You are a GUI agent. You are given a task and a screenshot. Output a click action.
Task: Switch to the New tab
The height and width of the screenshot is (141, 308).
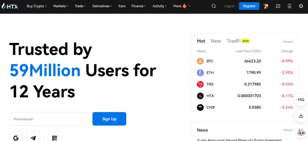pyautogui.click(x=216, y=41)
